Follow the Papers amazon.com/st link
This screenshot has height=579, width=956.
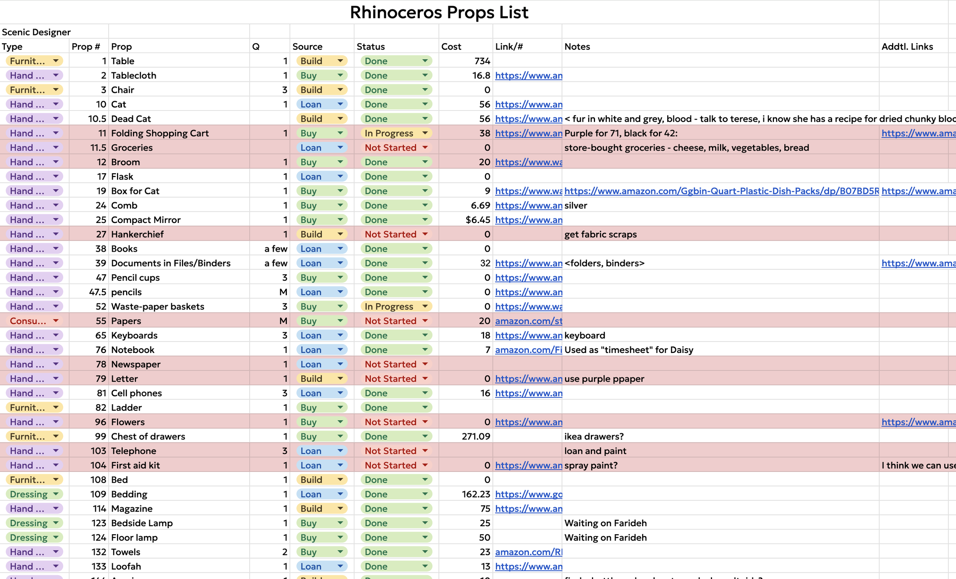tap(528, 321)
